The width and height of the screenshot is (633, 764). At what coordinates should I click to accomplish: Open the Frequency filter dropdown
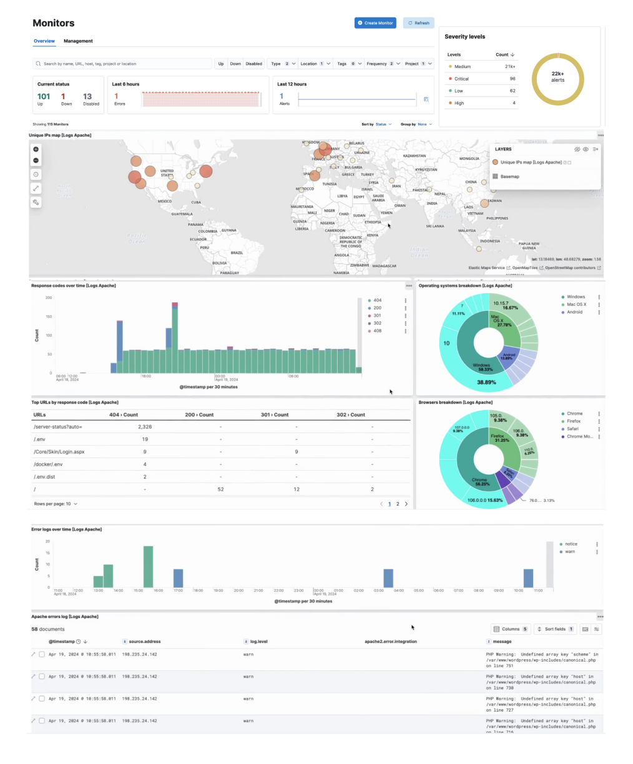(x=383, y=64)
